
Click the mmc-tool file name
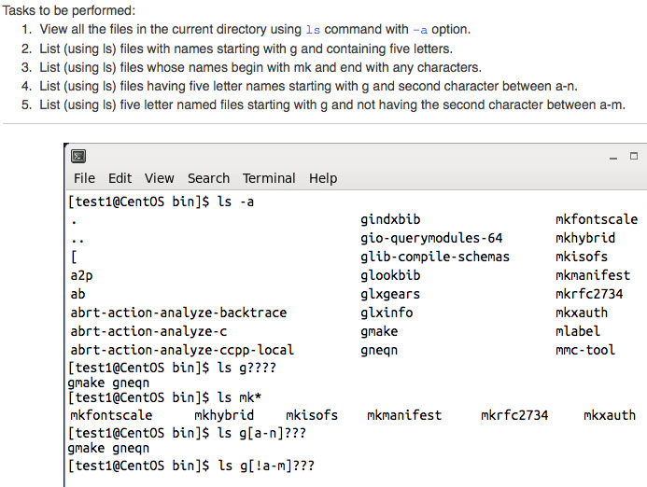point(585,350)
